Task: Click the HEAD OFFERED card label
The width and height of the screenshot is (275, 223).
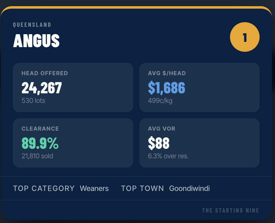Action: point(45,73)
